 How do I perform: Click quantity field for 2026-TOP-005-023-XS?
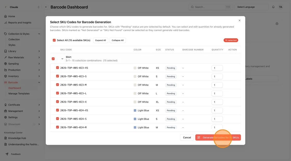217,68
